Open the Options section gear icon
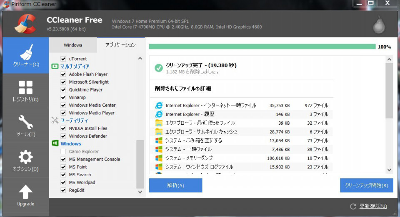 (x=25, y=157)
